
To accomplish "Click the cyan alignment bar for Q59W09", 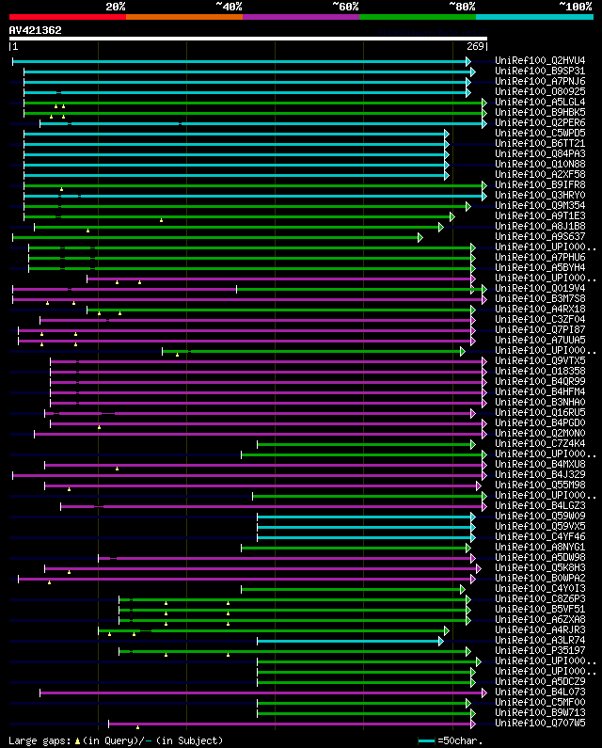I will (x=365, y=517).
